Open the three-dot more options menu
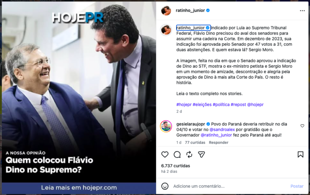The height and width of the screenshot is (195, 310). [302, 11]
